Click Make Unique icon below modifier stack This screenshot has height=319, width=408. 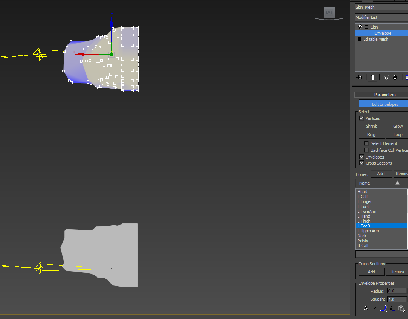(386, 77)
